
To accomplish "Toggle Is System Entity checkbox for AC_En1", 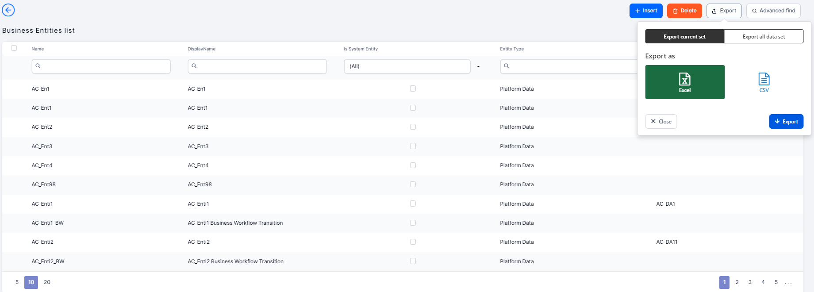I will pyautogui.click(x=413, y=88).
